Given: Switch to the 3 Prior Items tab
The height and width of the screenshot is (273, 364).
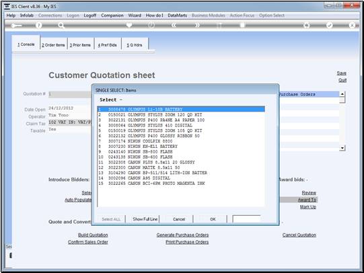Looking at the screenshot, I should click(80, 45).
